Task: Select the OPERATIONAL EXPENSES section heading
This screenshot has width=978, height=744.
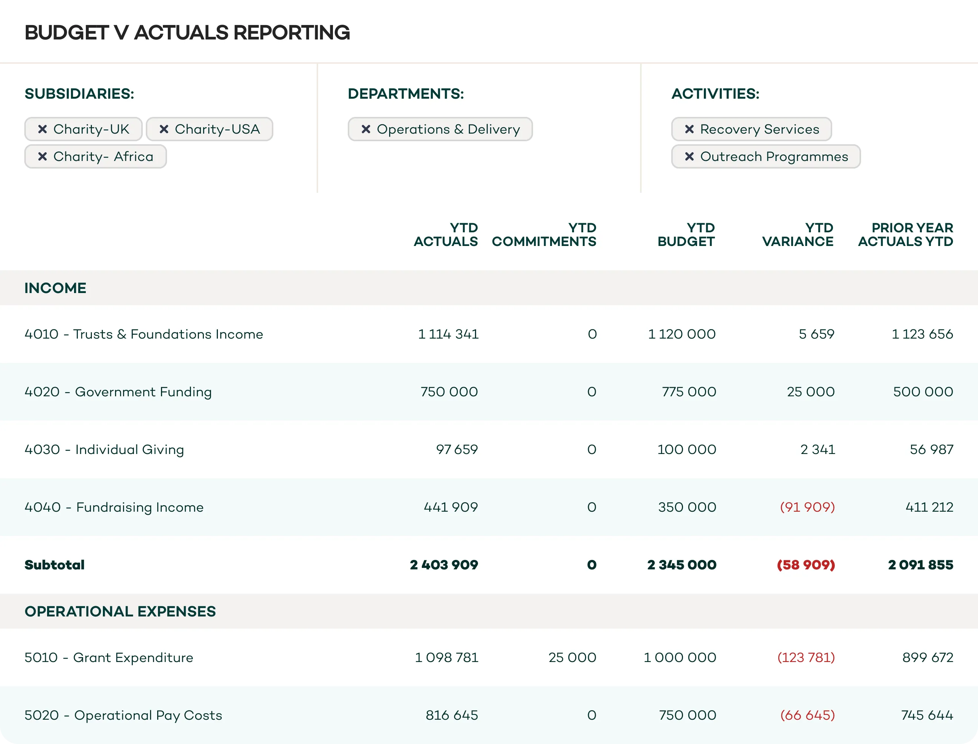Action: coord(120,611)
